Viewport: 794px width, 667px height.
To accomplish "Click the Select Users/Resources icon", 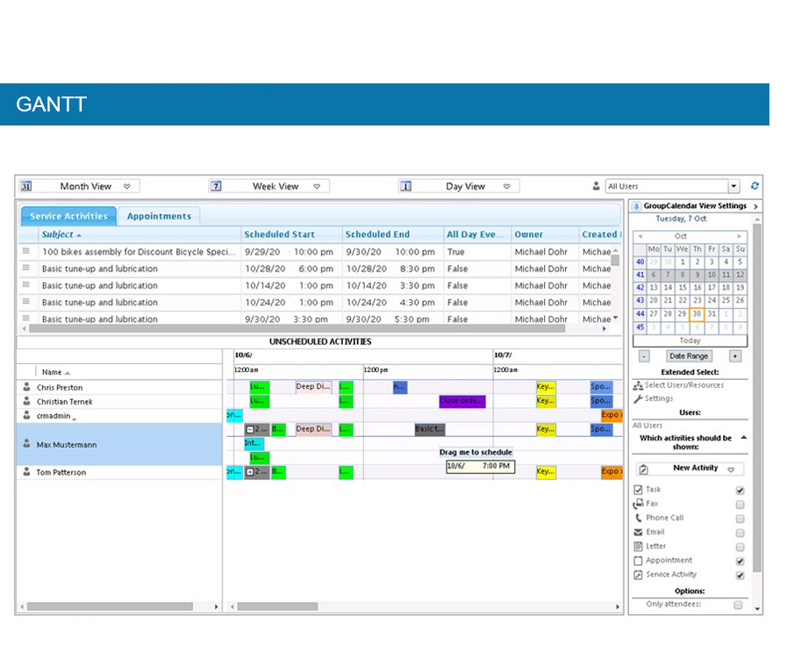I will [x=638, y=385].
